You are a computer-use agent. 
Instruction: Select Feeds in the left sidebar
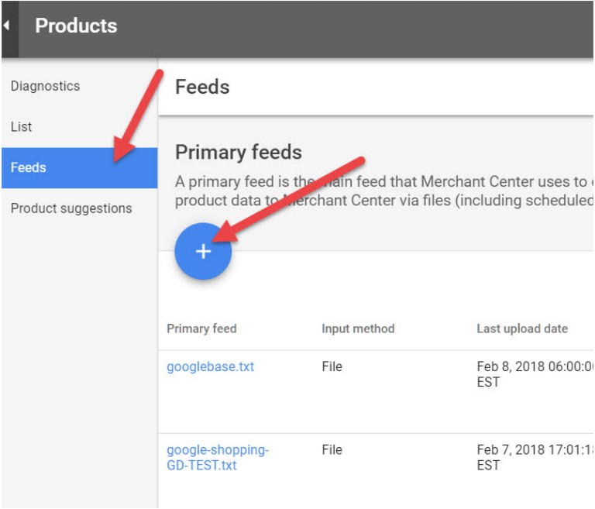pos(29,167)
